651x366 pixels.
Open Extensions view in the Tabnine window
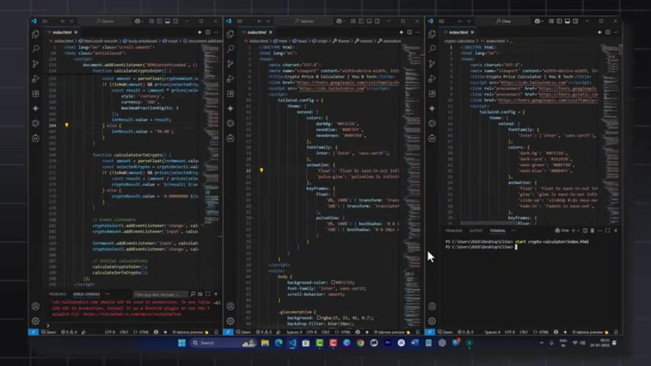coord(230,94)
